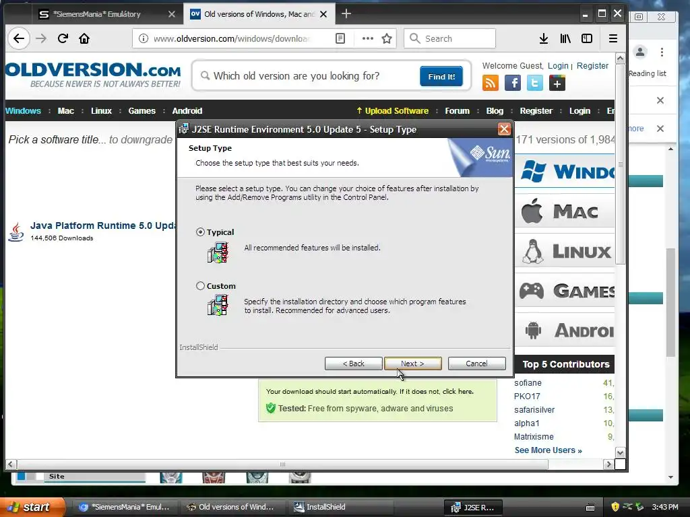Close the J2SE setup dialog with red X
This screenshot has height=517, width=690.
[x=504, y=129]
